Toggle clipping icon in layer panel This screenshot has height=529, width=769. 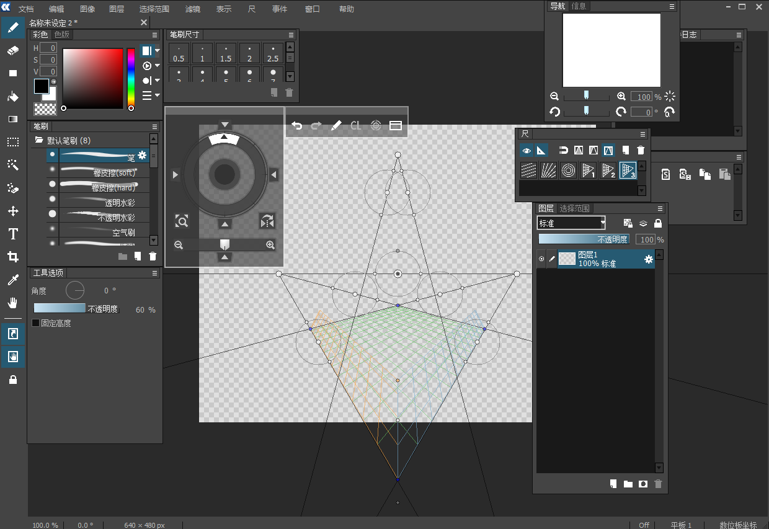(643, 223)
